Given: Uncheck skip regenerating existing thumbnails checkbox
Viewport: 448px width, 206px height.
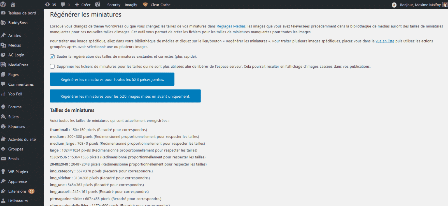Looking at the screenshot, I should (52, 57).
